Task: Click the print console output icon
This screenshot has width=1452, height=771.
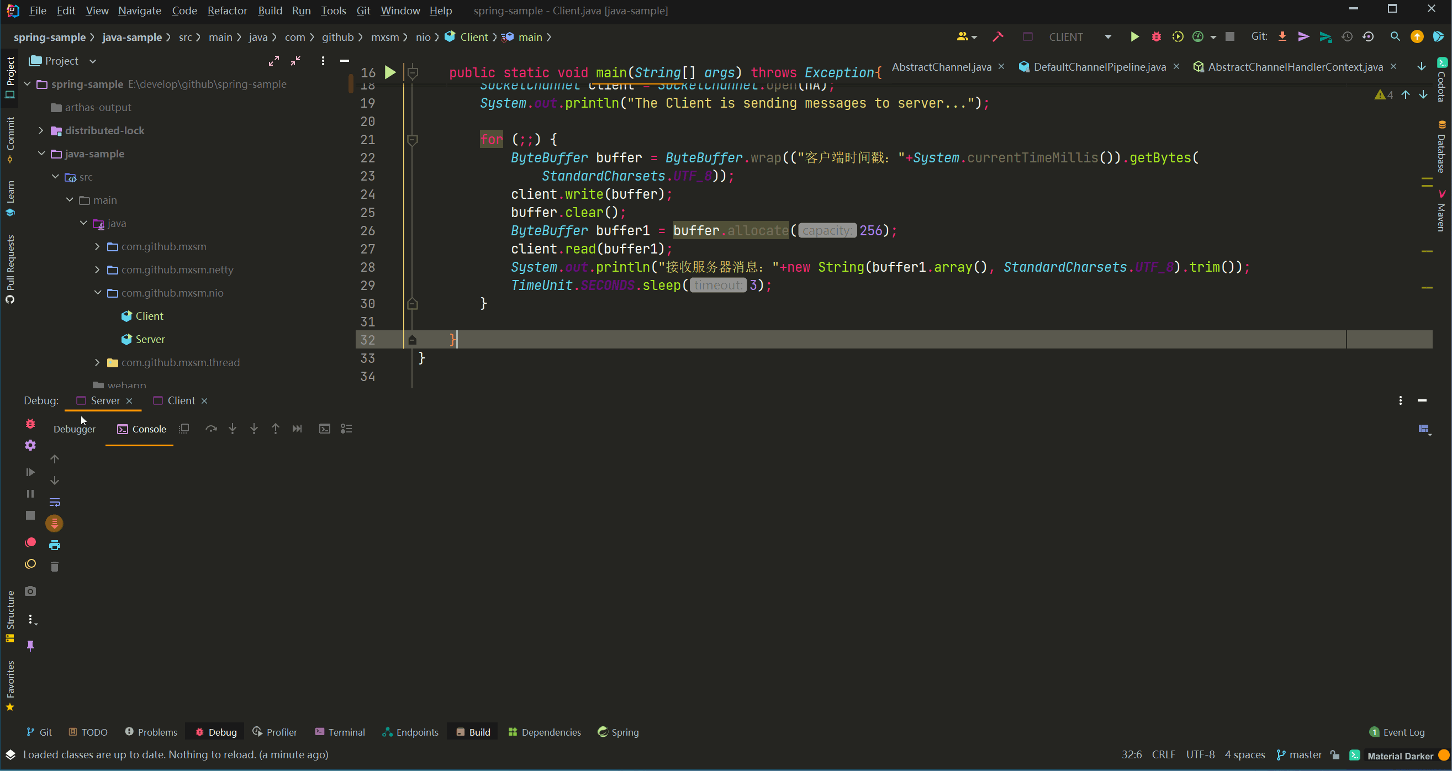Action: point(55,545)
